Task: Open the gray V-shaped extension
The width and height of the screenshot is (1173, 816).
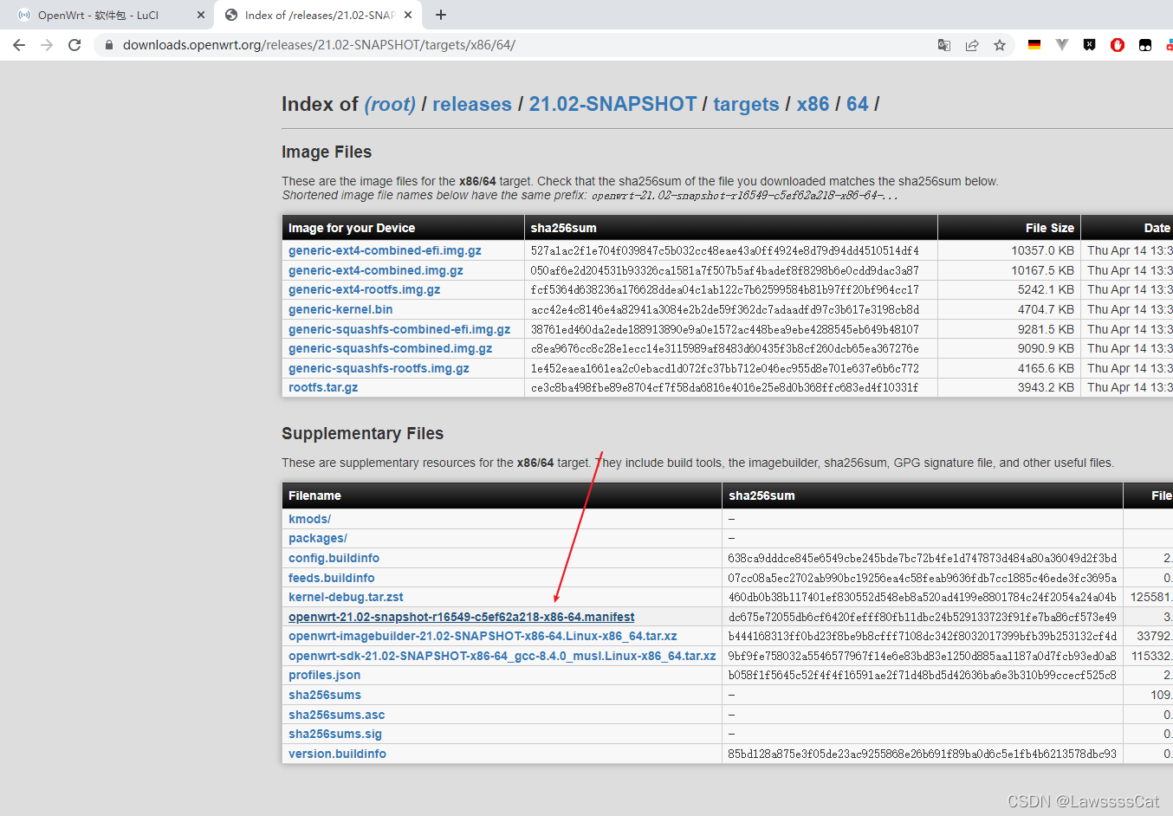Action: (x=1062, y=45)
